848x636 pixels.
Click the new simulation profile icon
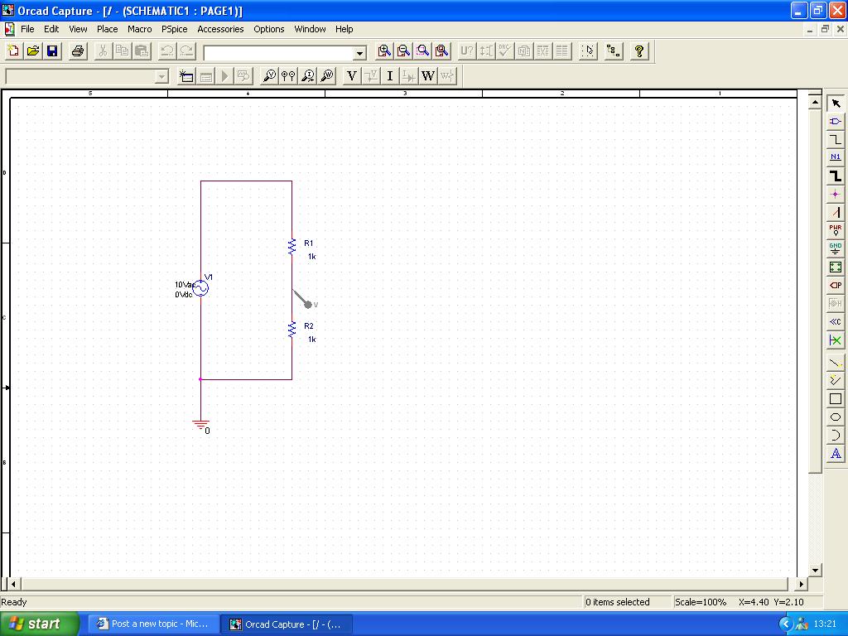(x=186, y=76)
